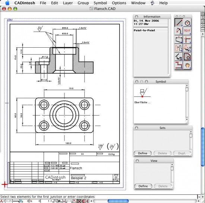Pick the arc drawing tool

pyautogui.click(x=179, y=31)
